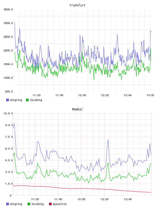Click the 12:20 time label on Frankfurt chart
Image resolution: width=155 pixels, height=208 pixels.
pyautogui.click(x=105, y=95)
